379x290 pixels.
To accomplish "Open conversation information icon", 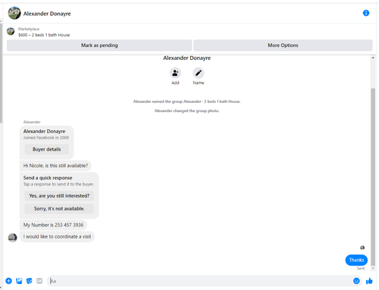I will click(366, 13).
